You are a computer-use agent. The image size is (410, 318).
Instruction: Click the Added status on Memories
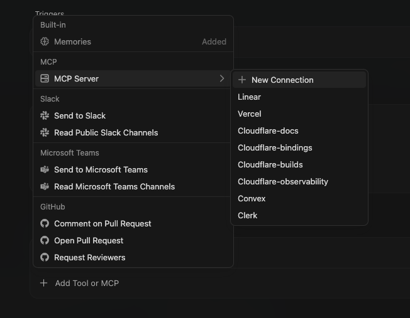click(x=214, y=42)
